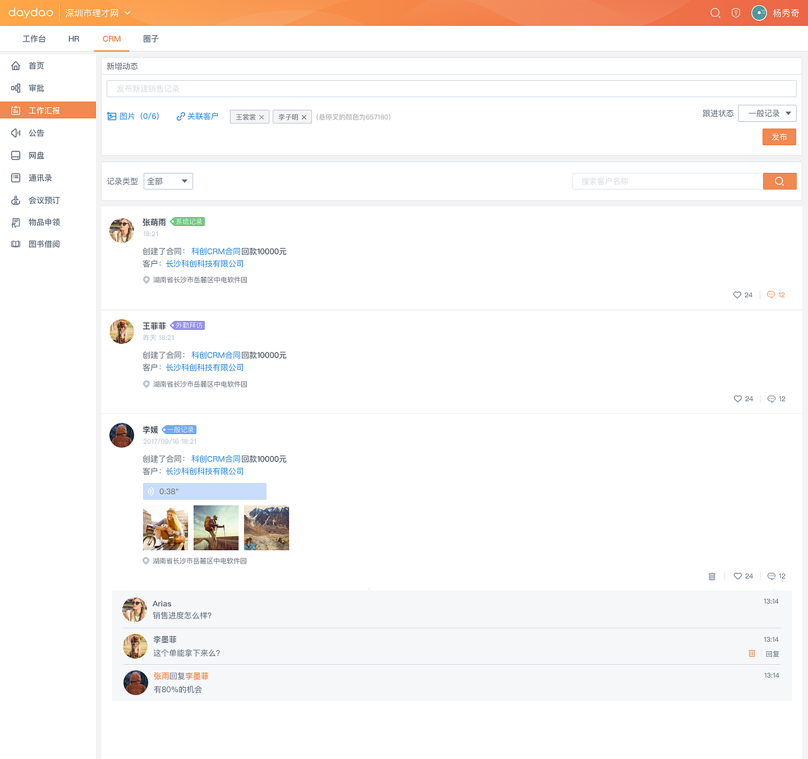Open comments on 王菲菲's post

[x=776, y=399]
